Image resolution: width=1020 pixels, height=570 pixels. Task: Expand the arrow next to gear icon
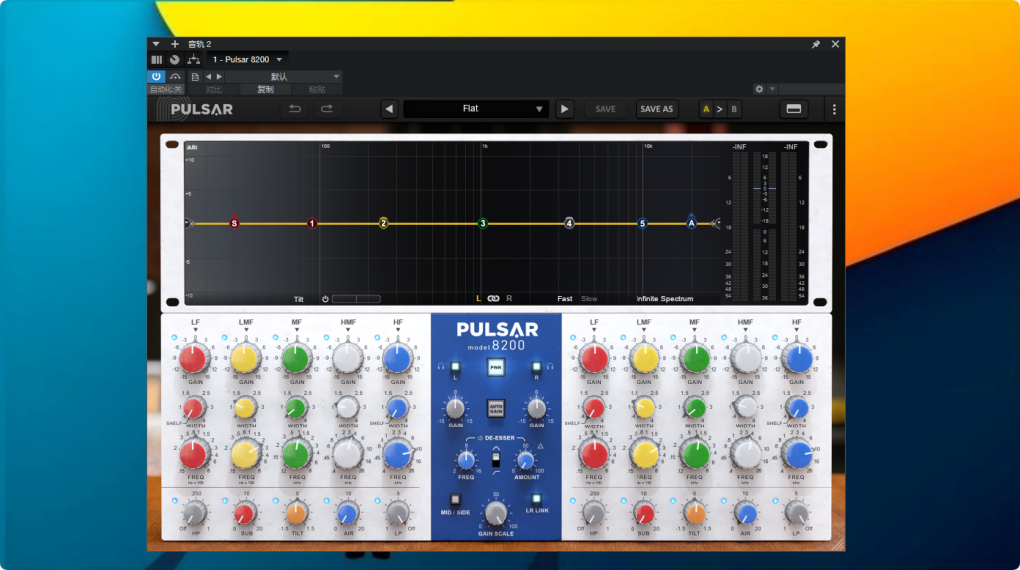point(772,89)
